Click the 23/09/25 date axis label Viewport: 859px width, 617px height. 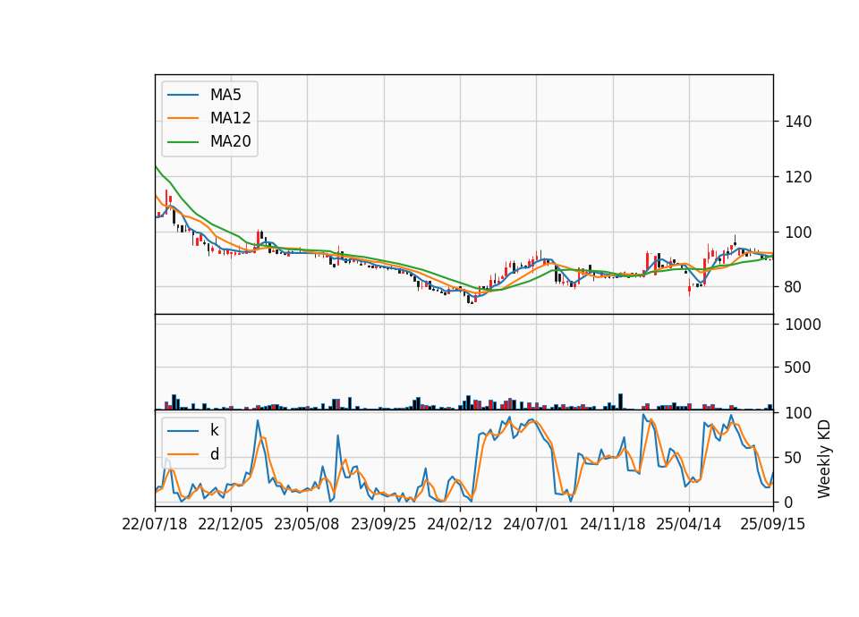(384, 524)
